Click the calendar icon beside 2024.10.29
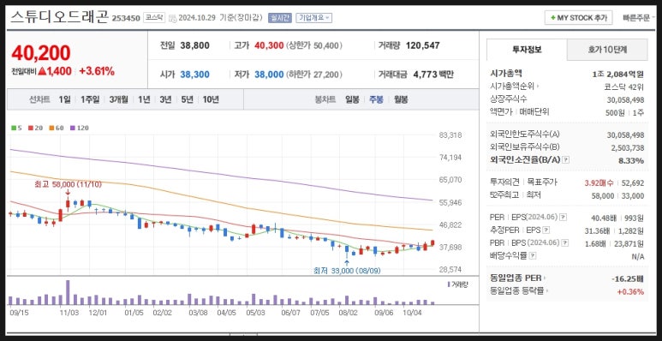 pos(173,18)
